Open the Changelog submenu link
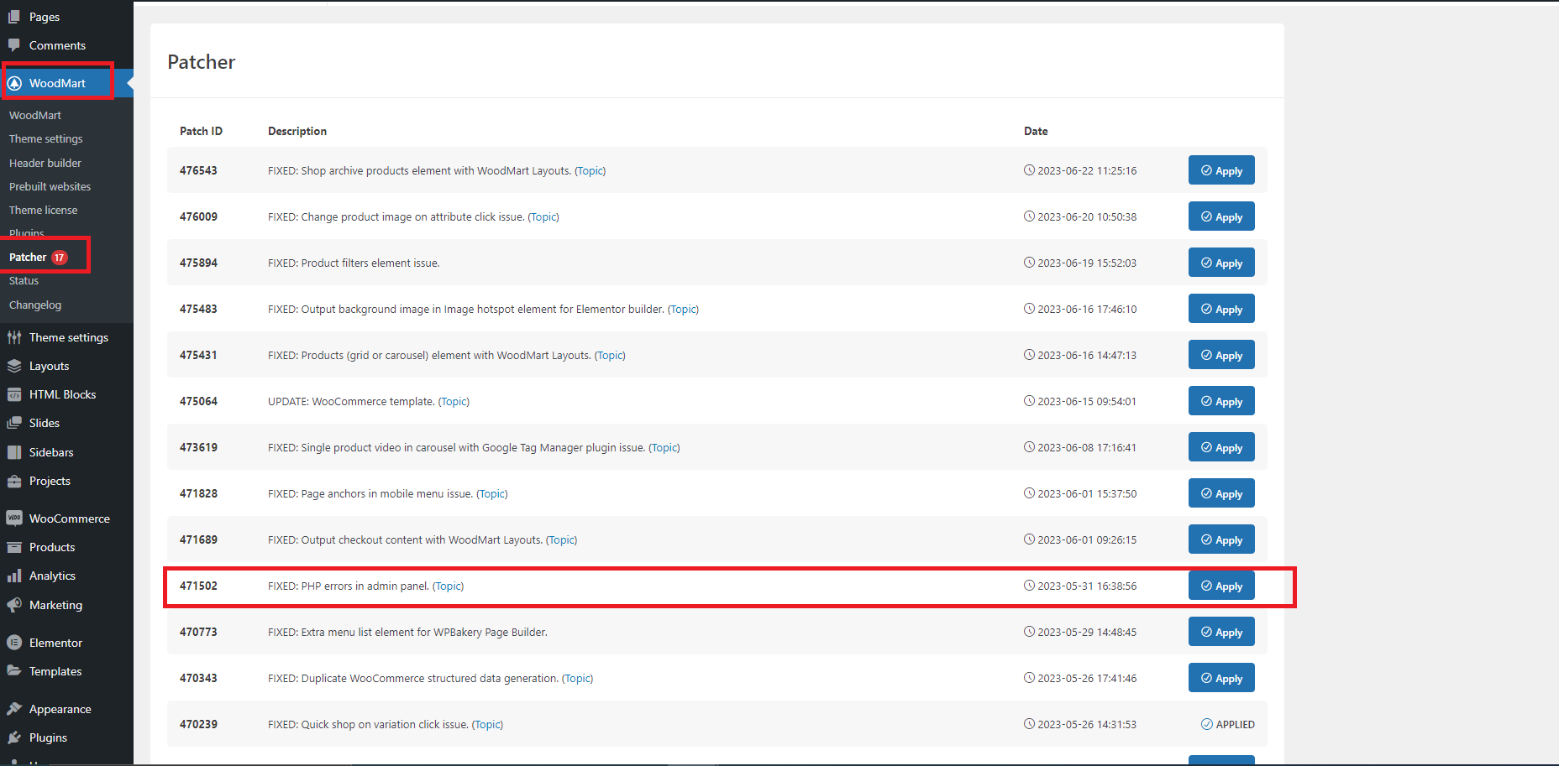The width and height of the screenshot is (1559, 766). coord(35,305)
